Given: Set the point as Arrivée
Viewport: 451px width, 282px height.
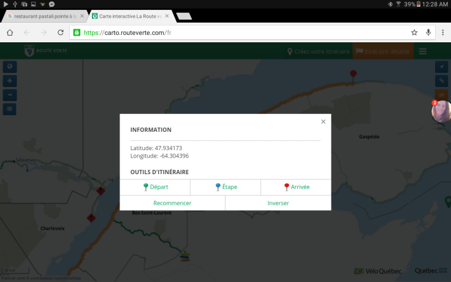Looking at the screenshot, I should 296,187.
